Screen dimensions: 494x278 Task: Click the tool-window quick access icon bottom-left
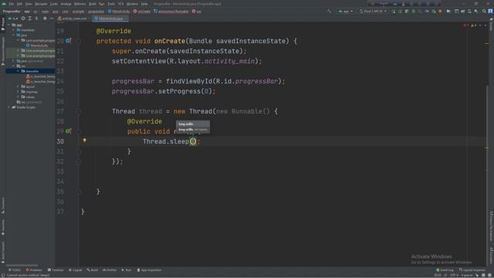pyautogui.click(x=3, y=275)
